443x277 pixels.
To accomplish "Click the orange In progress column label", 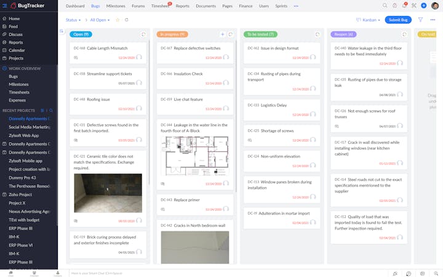I will tap(178, 34).
